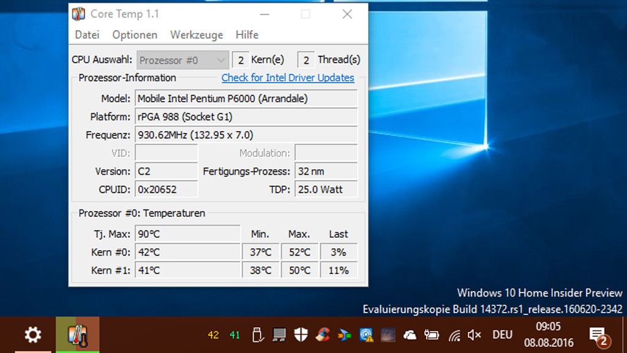This screenshot has height=353, width=627.
Task: Open Werkzeuge menu
Action: 197,35
